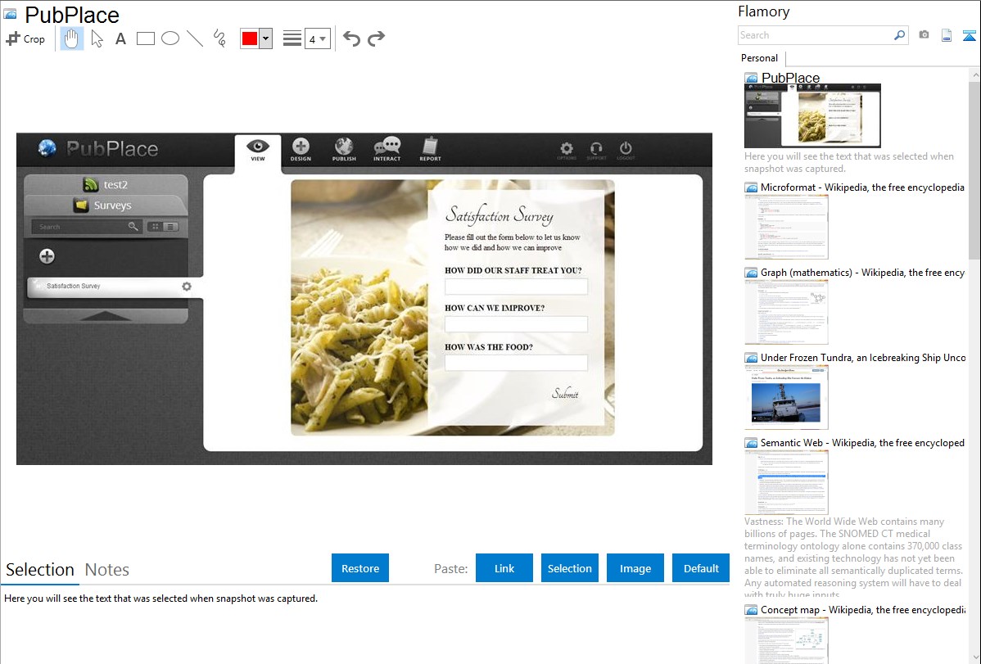Click the Submit link on the survey
Screen dimensions: 981x664
pos(565,394)
